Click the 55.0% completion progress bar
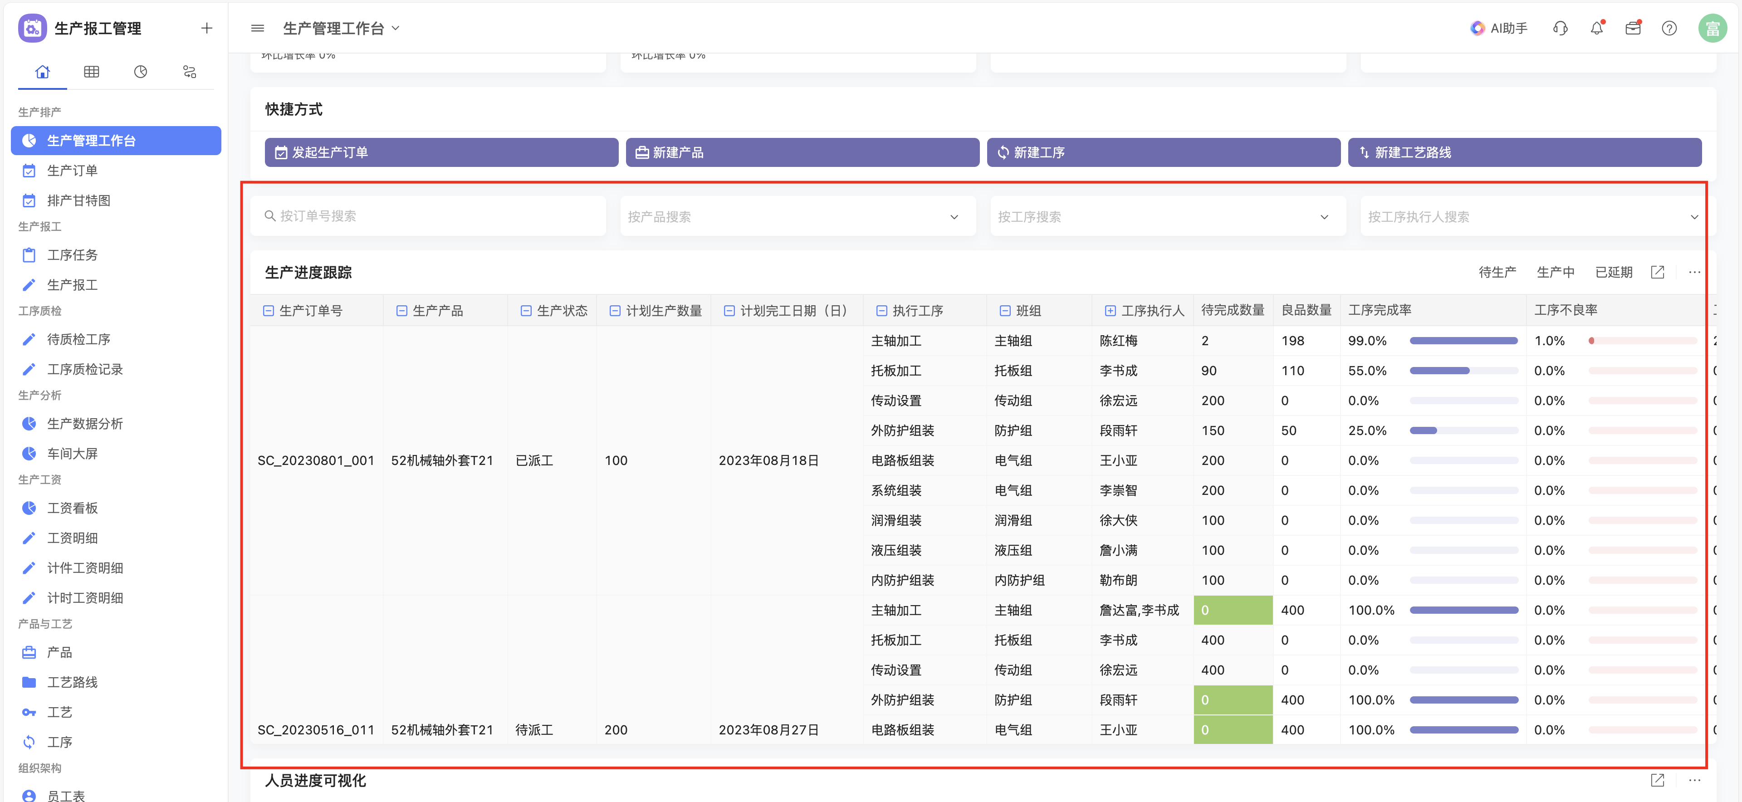 [x=1464, y=371]
